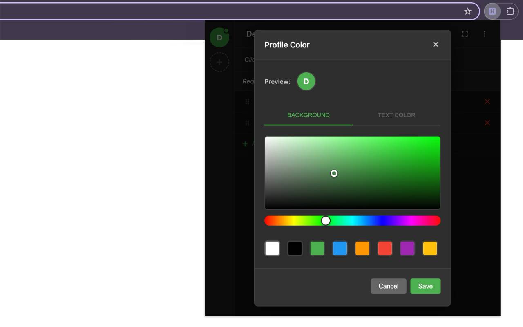Viewport: 523px width, 327px height.
Task: Close the Profile Color dialog
Action: (436, 45)
